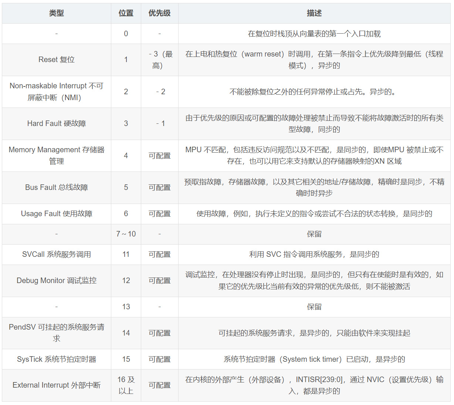Viewport: 454px width, 405px height.
Task: Click the Debug Monitor 调试监控 cell
Action: (x=57, y=281)
